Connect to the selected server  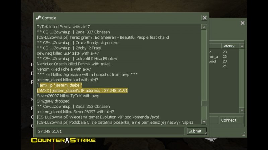click(x=231, y=120)
